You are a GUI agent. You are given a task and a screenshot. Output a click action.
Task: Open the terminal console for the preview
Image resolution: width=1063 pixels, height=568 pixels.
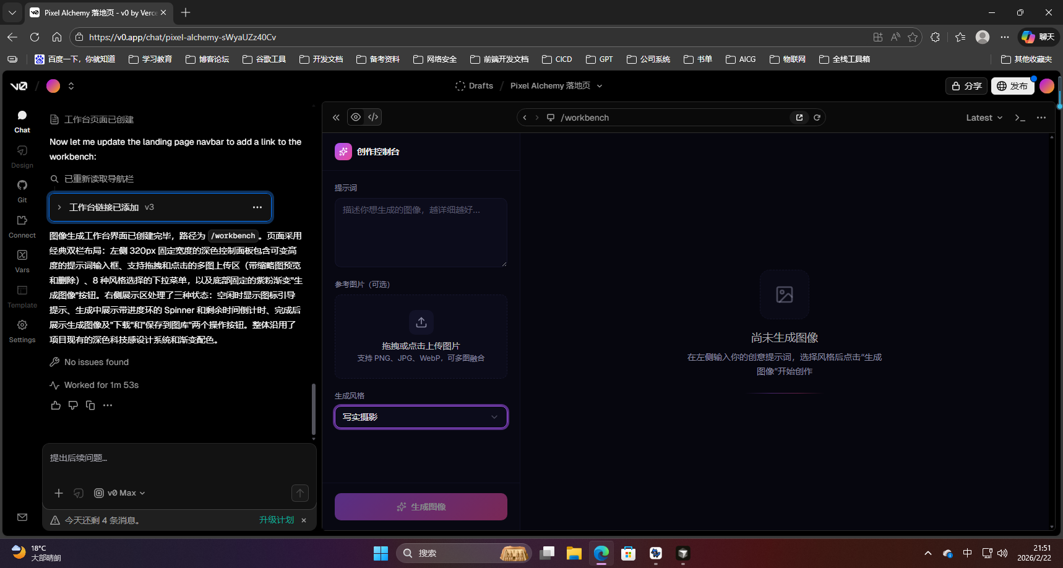tap(1021, 118)
